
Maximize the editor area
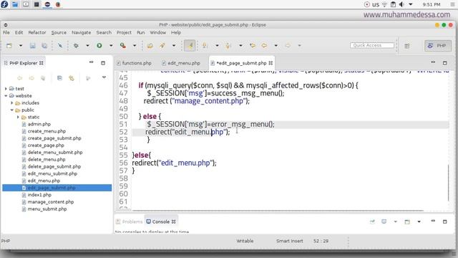tap(444, 63)
